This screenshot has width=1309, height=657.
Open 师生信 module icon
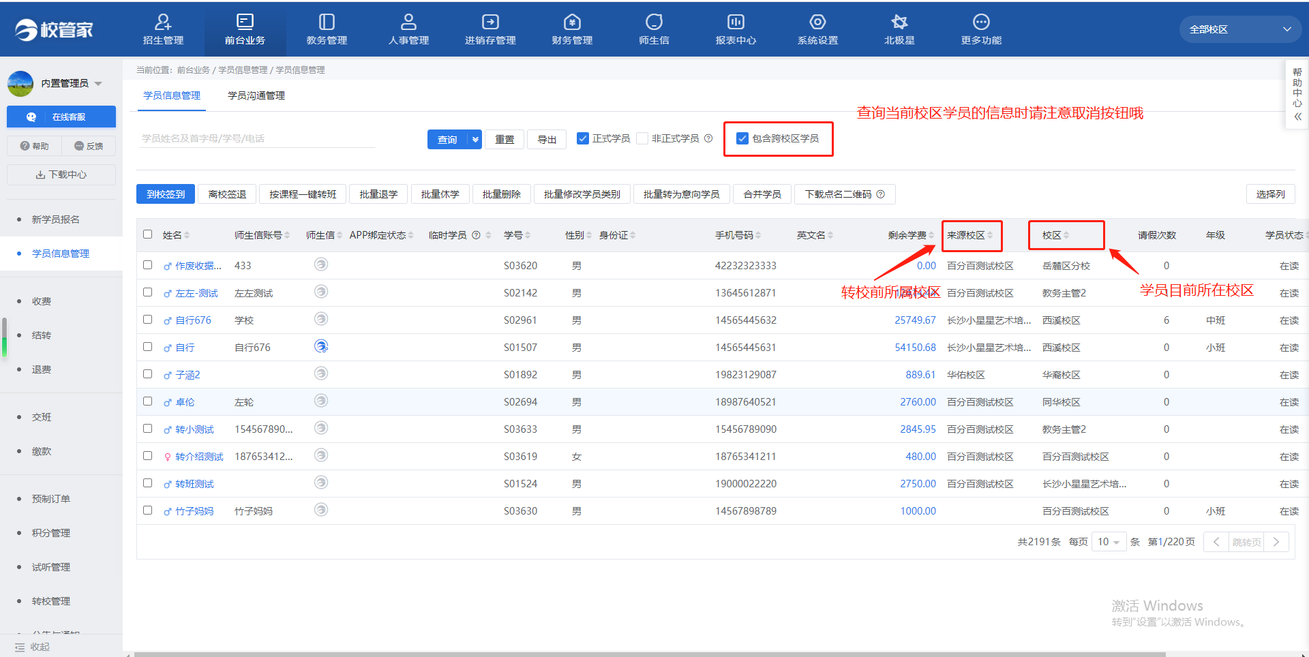654,22
